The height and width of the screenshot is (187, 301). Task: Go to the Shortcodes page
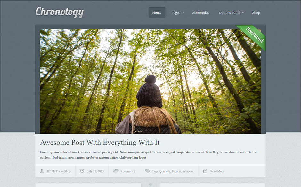tap(200, 13)
